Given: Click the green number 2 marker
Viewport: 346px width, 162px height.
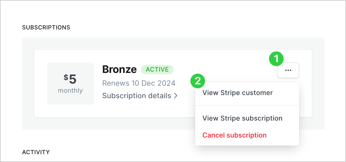Looking at the screenshot, I should pos(198,81).
